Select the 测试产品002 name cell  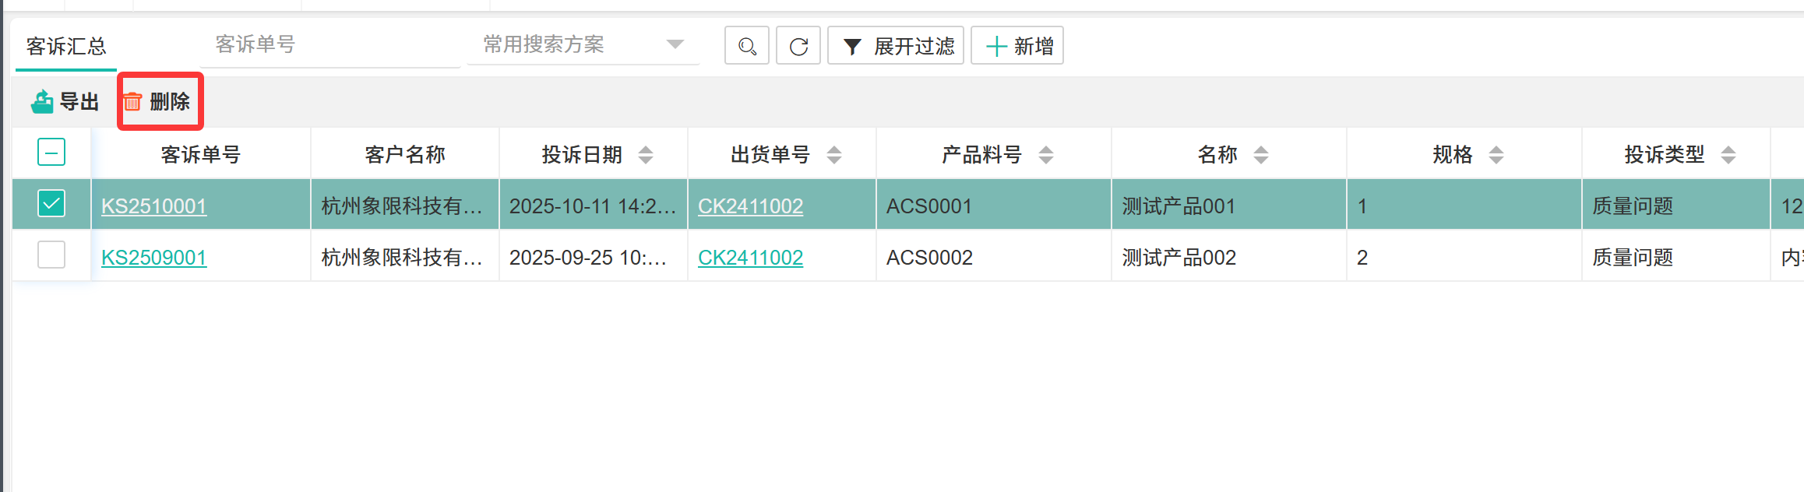[x=1179, y=257]
